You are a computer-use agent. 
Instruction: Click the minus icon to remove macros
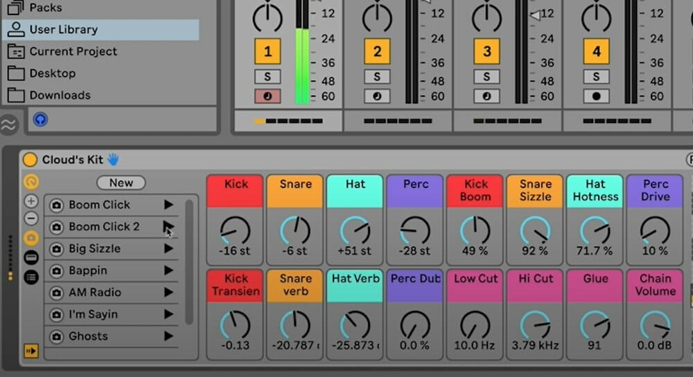tap(31, 218)
